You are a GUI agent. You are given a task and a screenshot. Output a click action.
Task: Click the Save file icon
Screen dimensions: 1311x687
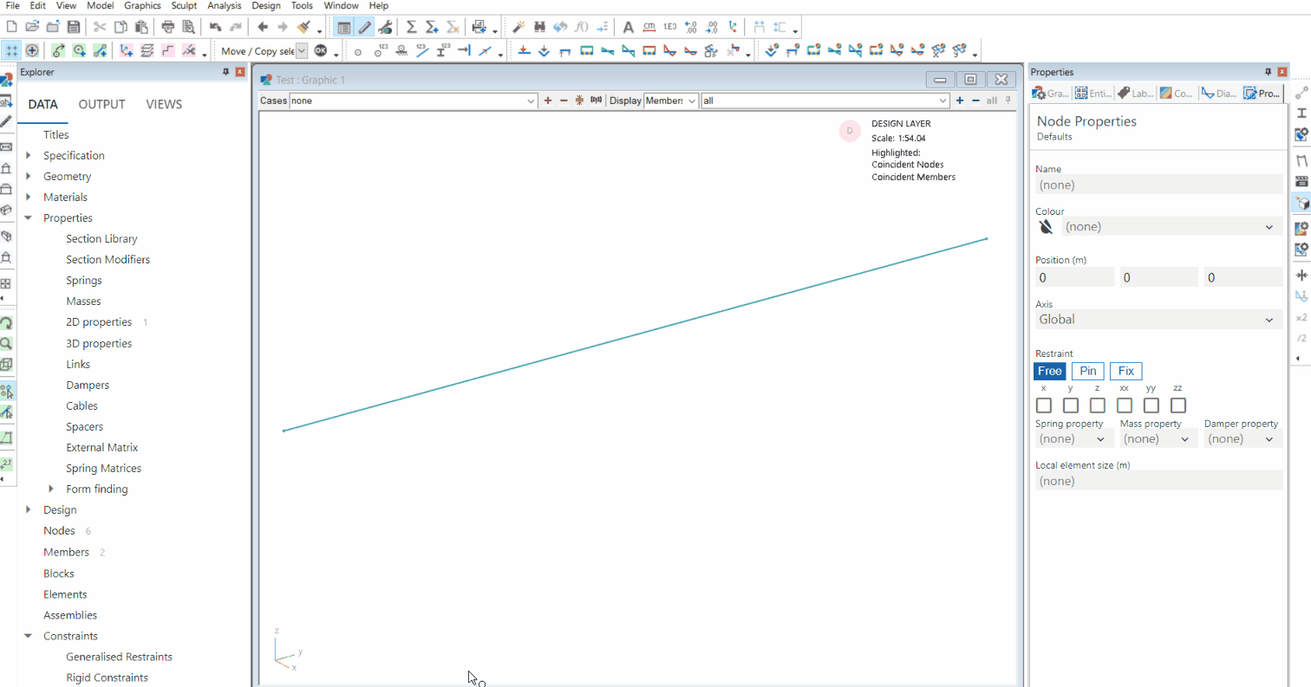pos(74,27)
